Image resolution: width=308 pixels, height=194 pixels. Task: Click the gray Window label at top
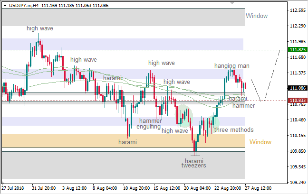257,16
